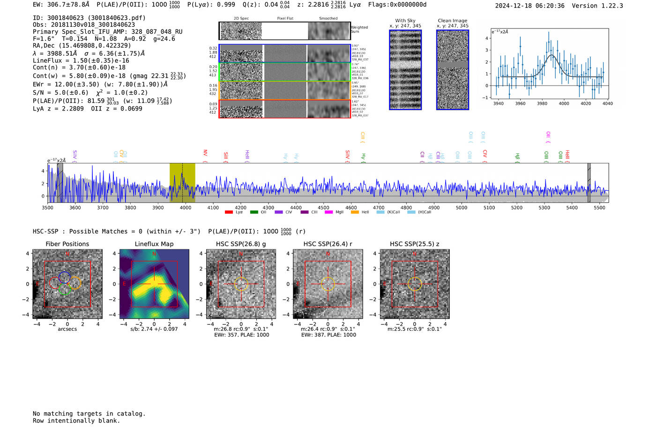Click the (H)CaII legend swatch

point(411,212)
